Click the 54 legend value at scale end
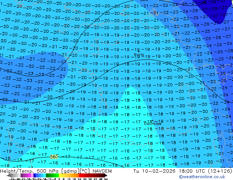233x180 pixels. pos(106,179)
